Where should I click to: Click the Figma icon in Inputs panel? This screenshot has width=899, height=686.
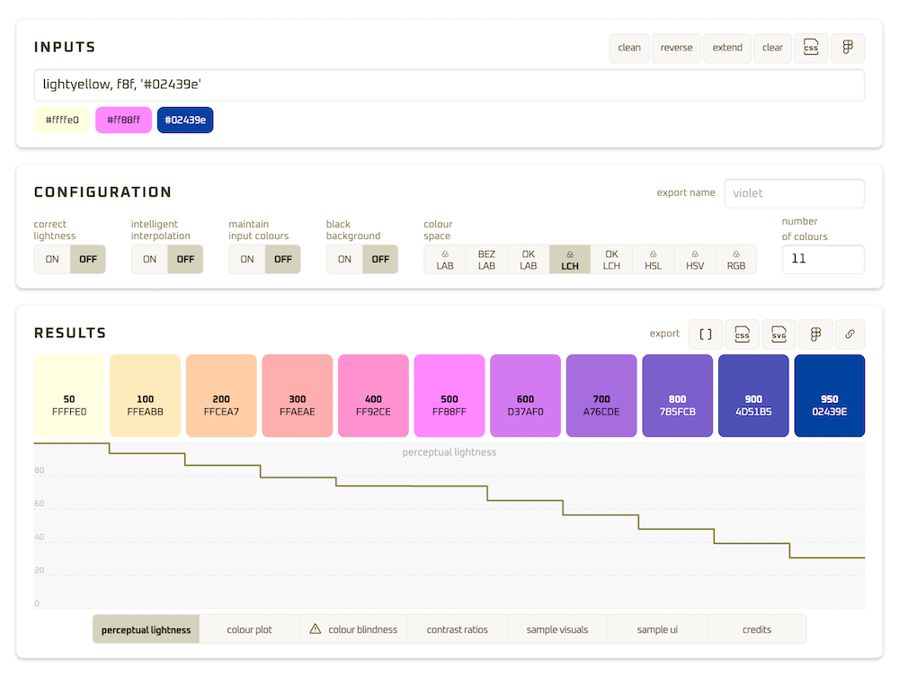point(848,48)
